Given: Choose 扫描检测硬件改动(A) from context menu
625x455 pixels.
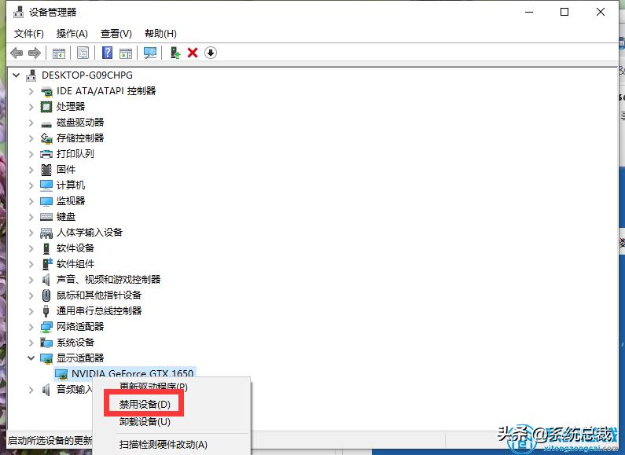Looking at the screenshot, I should (x=163, y=445).
